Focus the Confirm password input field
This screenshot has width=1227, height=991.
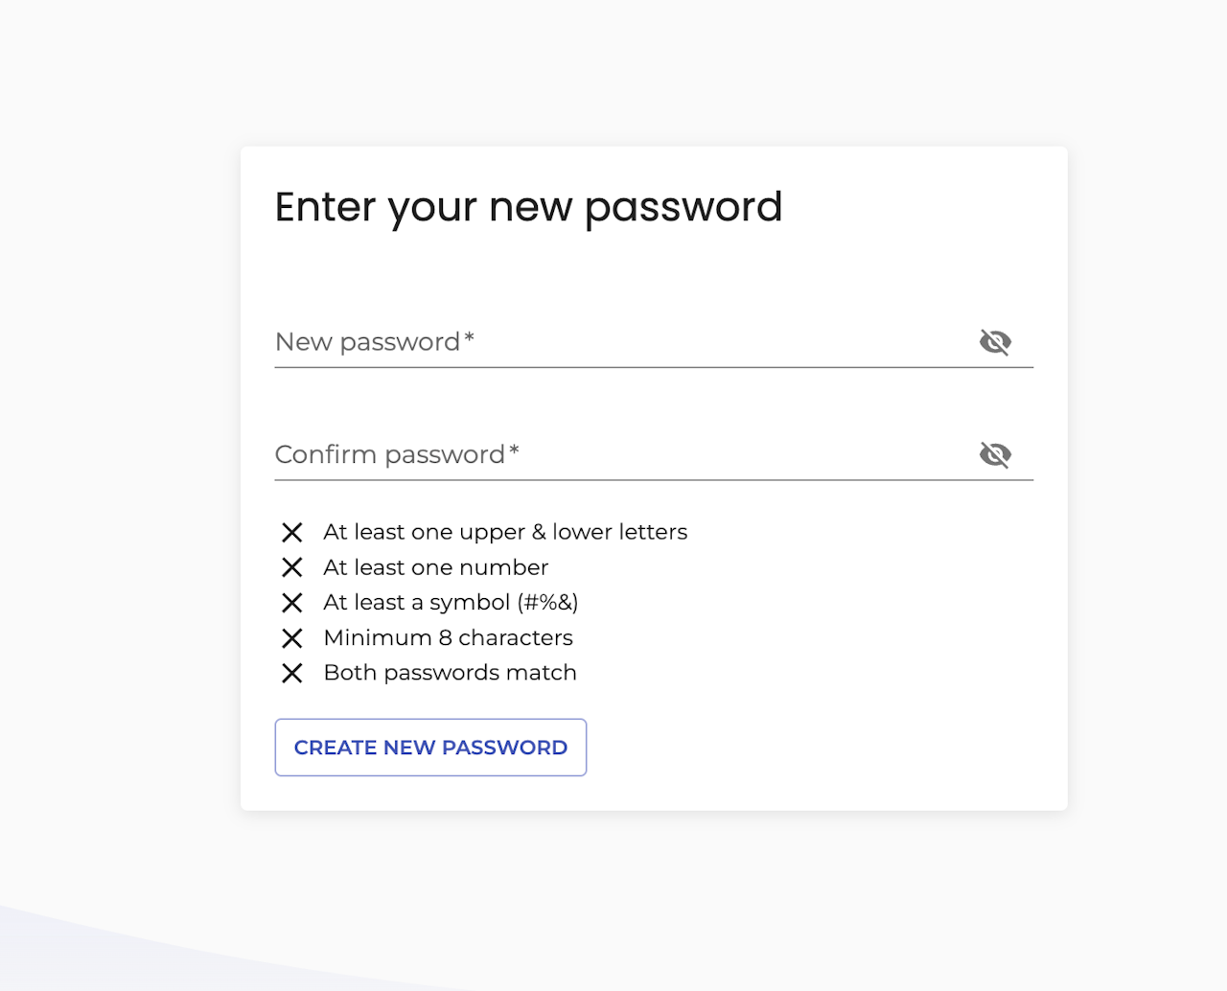(623, 454)
